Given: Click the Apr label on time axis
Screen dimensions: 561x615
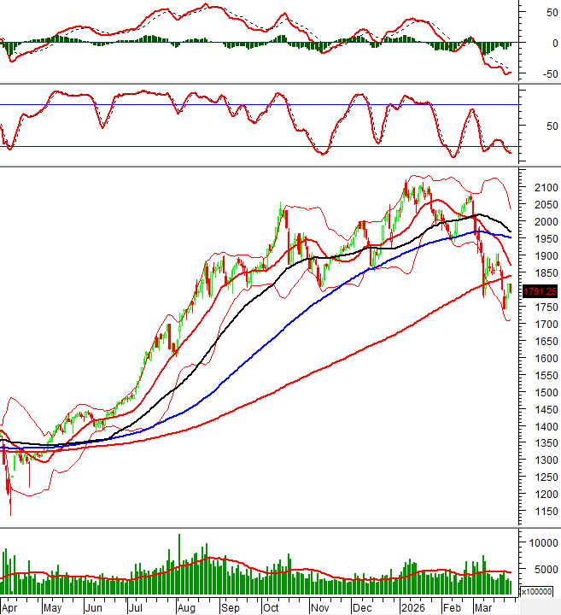Looking at the screenshot, I should point(11,608).
